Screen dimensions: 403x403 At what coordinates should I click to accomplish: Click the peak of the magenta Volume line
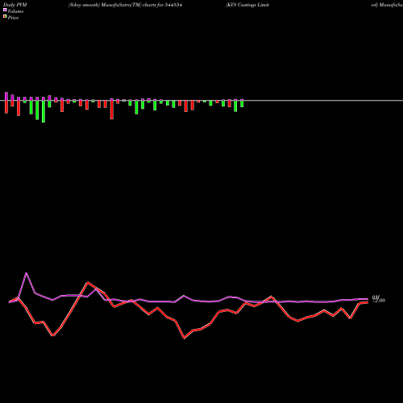tap(27, 273)
